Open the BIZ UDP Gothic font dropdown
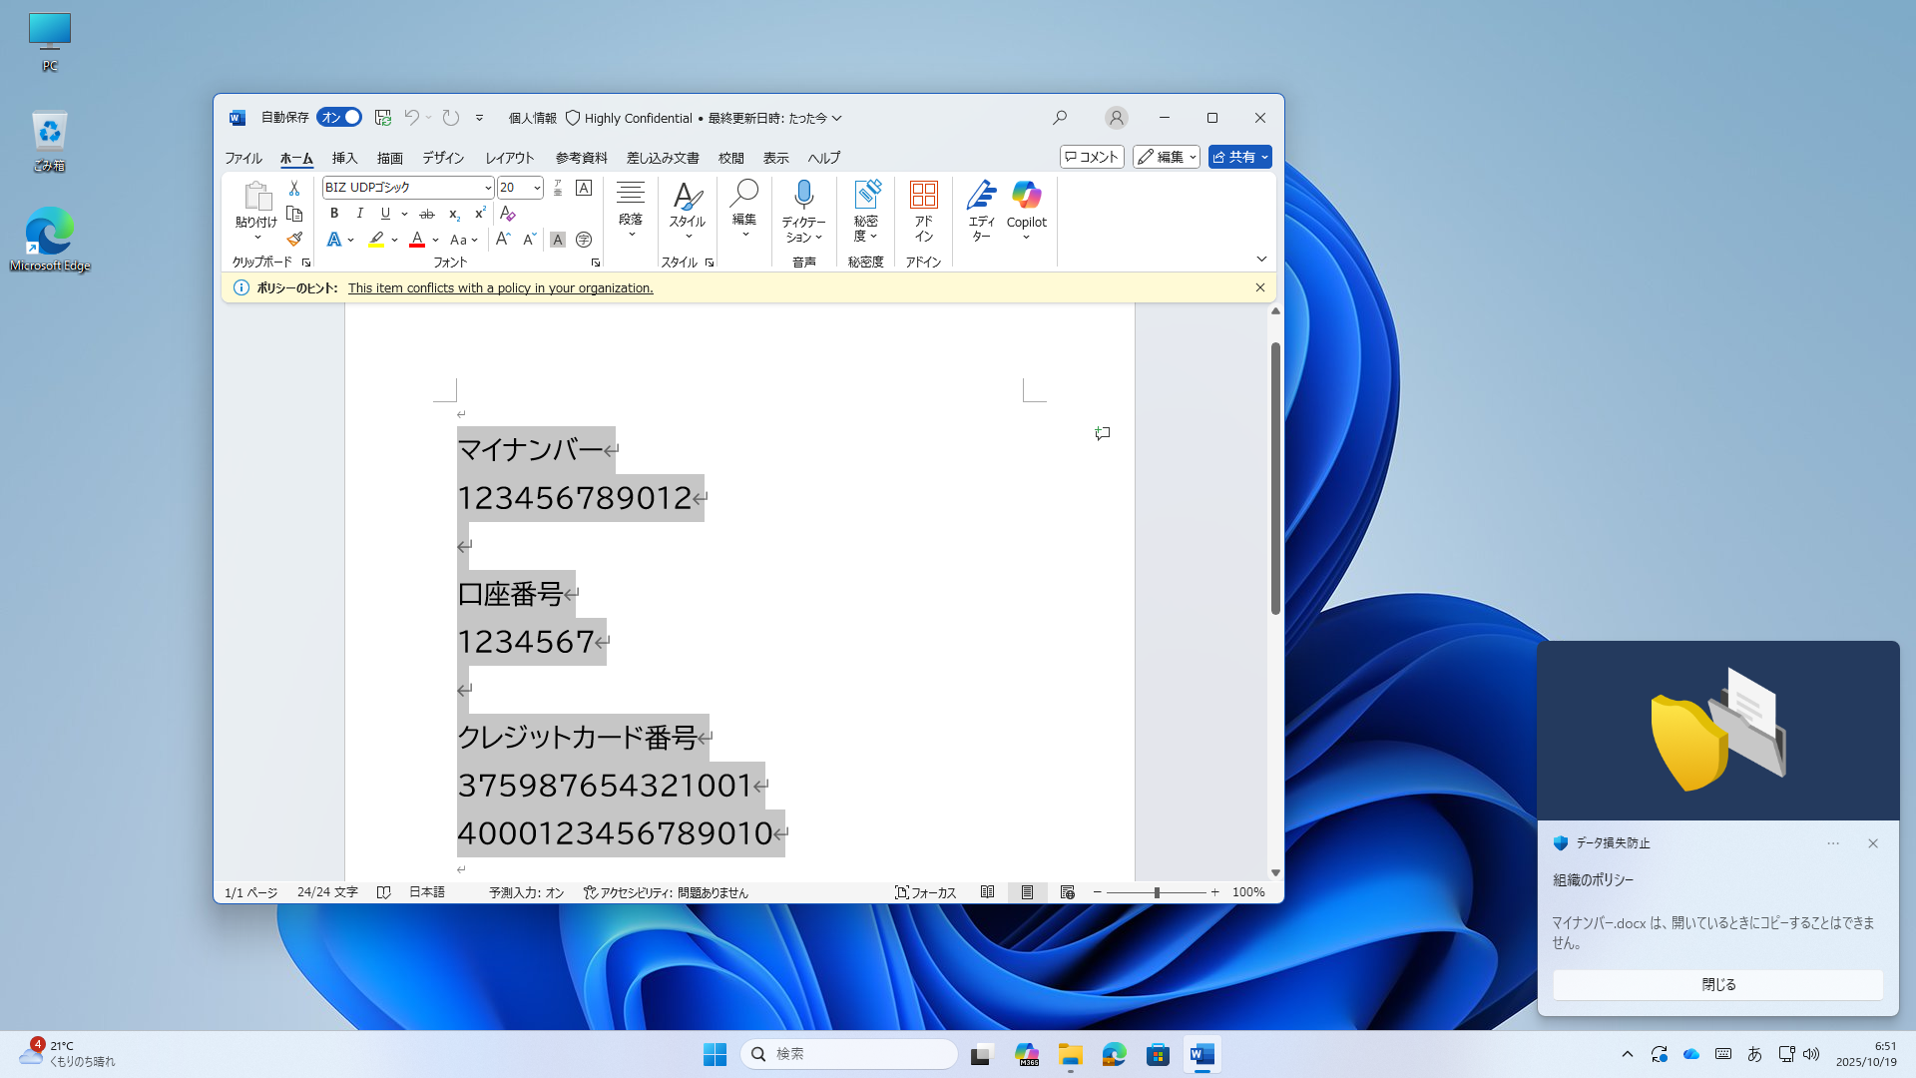 [x=488, y=188]
